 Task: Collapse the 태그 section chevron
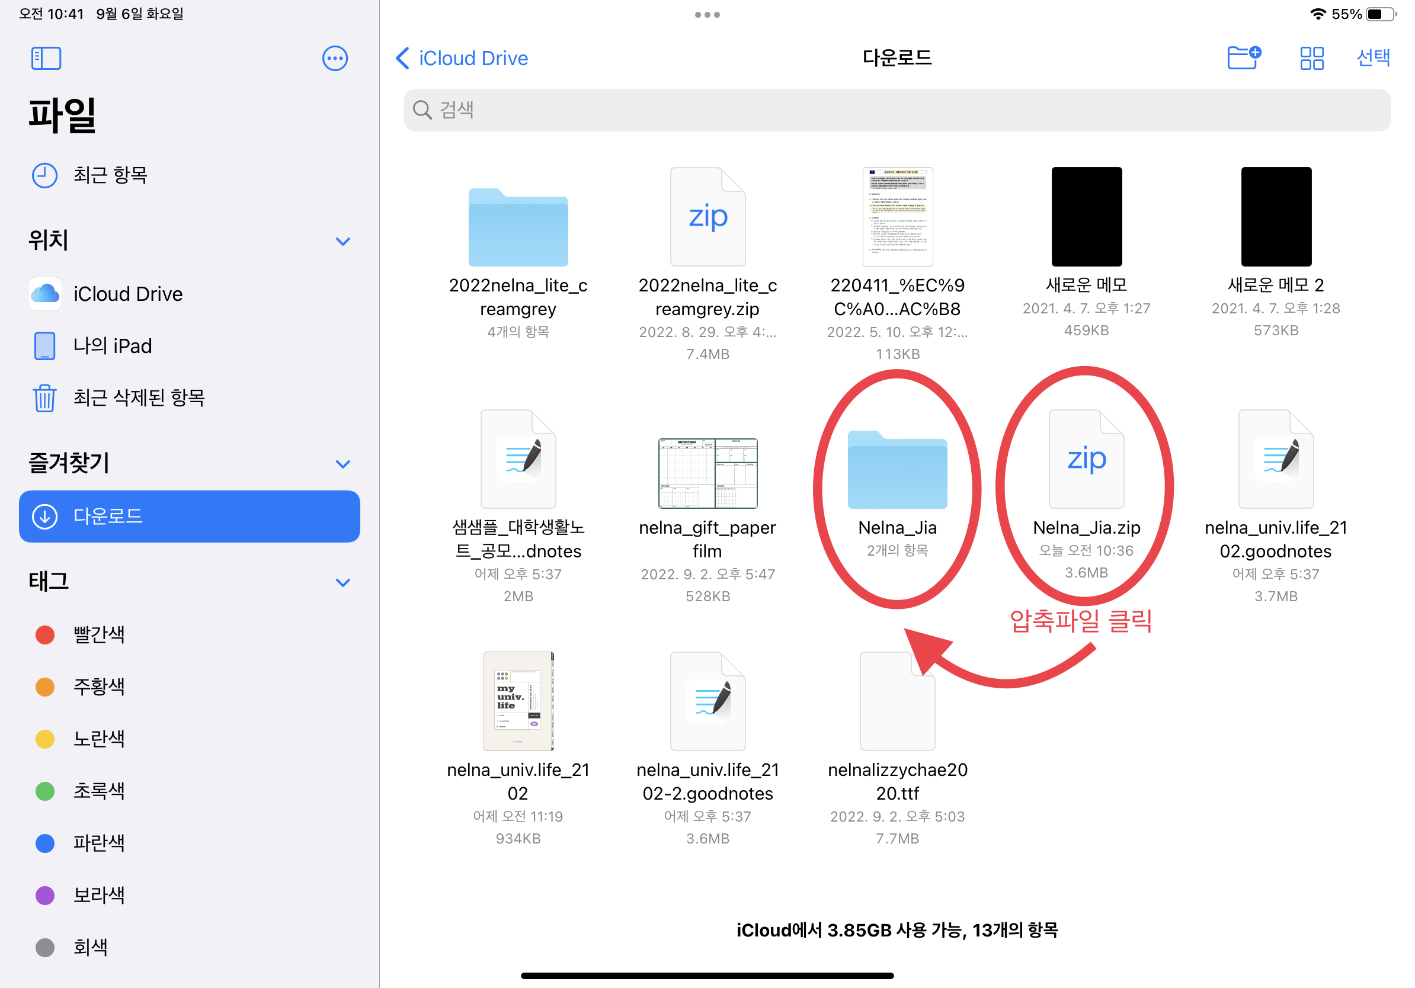342,582
